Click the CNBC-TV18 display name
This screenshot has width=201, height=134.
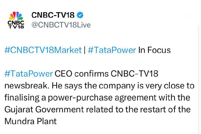pos(53,15)
